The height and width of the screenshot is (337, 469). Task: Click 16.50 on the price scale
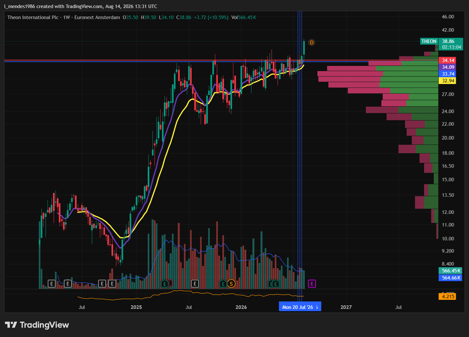(x=448, y=166)
